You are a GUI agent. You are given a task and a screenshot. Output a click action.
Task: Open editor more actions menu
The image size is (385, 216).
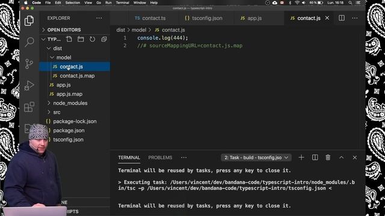pos(355,18)
